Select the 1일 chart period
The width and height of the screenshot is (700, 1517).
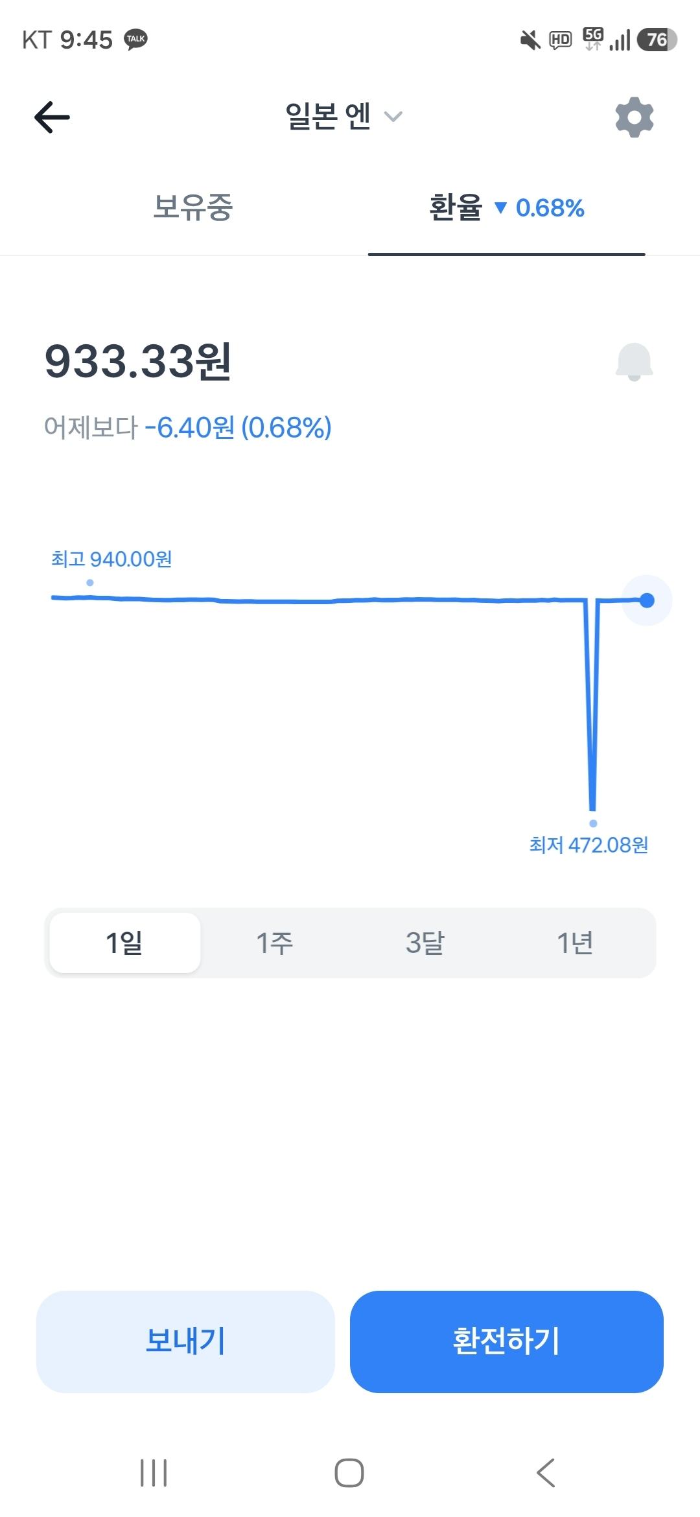click(x=124, y=943)
